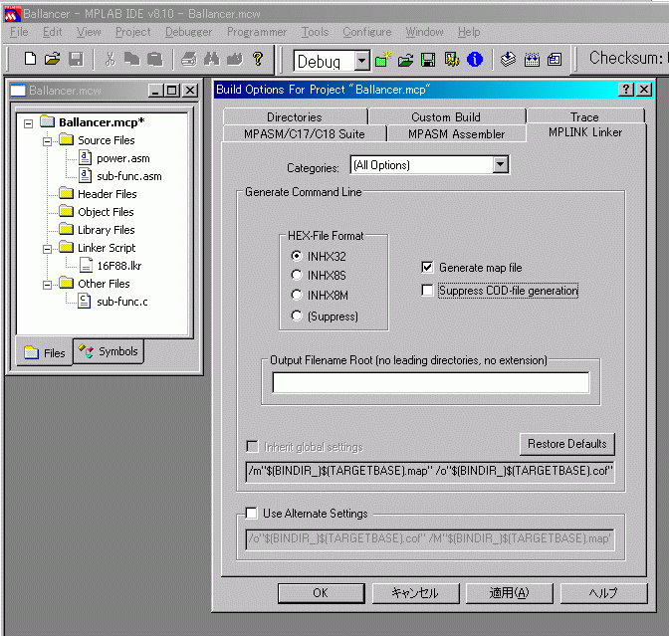Uncheck Generate map file
Viewport: 669px width, 636px height.
pyautogui.click(x=427, y=268)
